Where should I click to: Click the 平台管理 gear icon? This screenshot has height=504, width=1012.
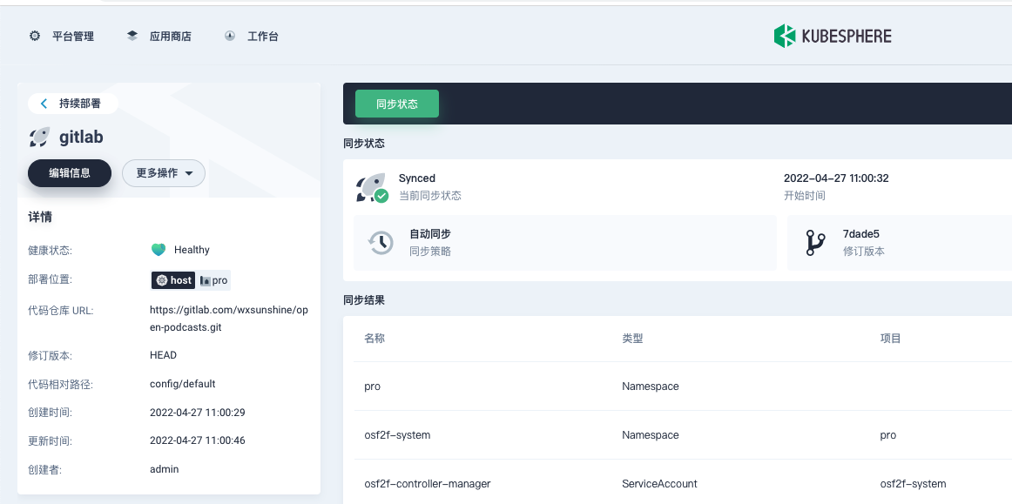point(33,36)
